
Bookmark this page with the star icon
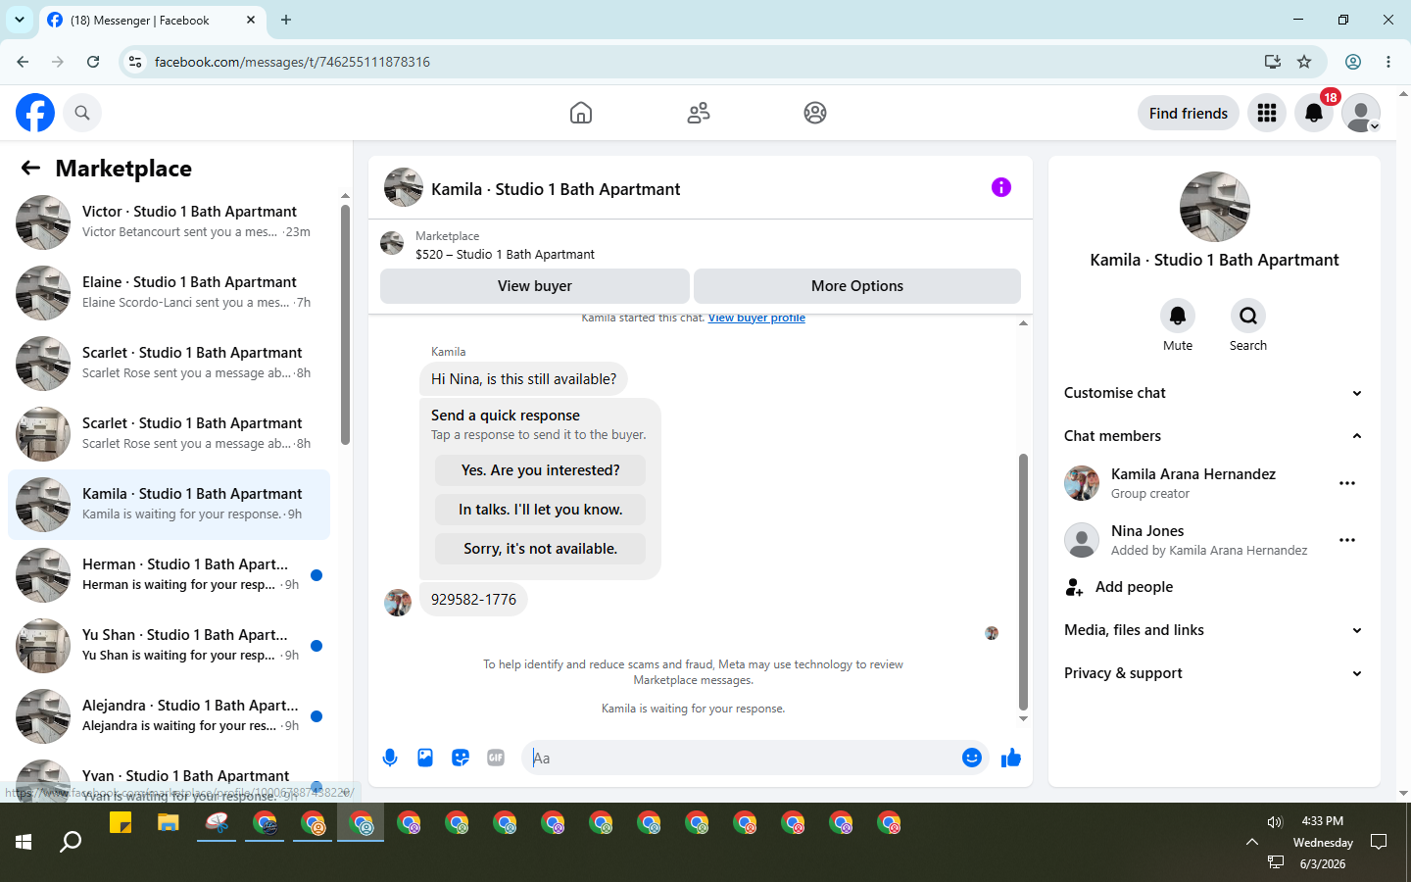tap(1304, 62)
